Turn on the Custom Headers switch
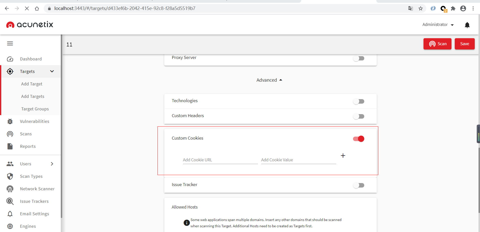Image resolution: width=480 pixels, height=232 pixels. click(x=359, y=116)
